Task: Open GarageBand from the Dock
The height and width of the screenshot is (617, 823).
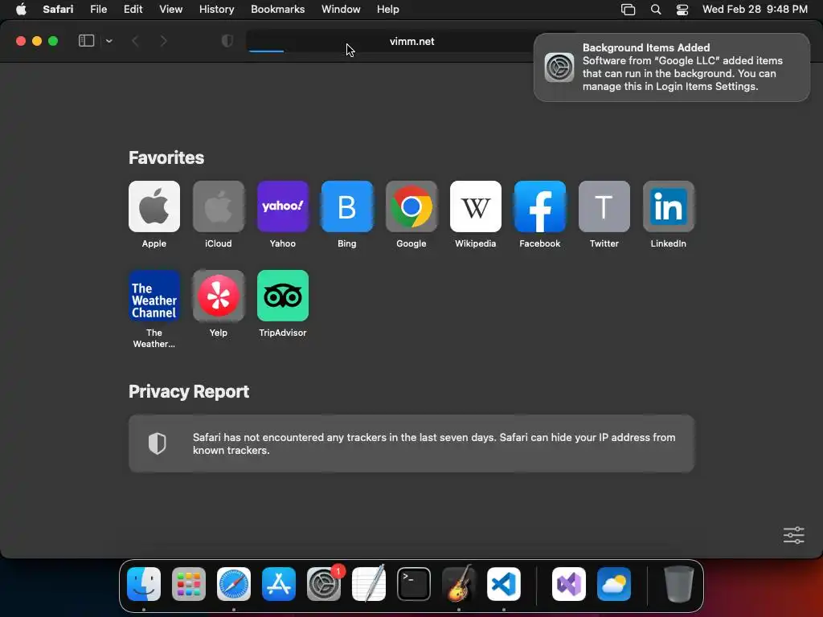Action: (459, 584)
